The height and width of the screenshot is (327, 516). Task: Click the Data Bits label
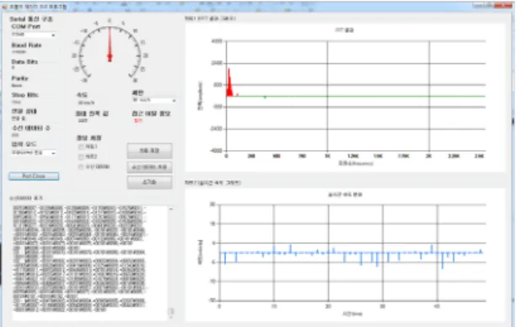tap(24, 62)
